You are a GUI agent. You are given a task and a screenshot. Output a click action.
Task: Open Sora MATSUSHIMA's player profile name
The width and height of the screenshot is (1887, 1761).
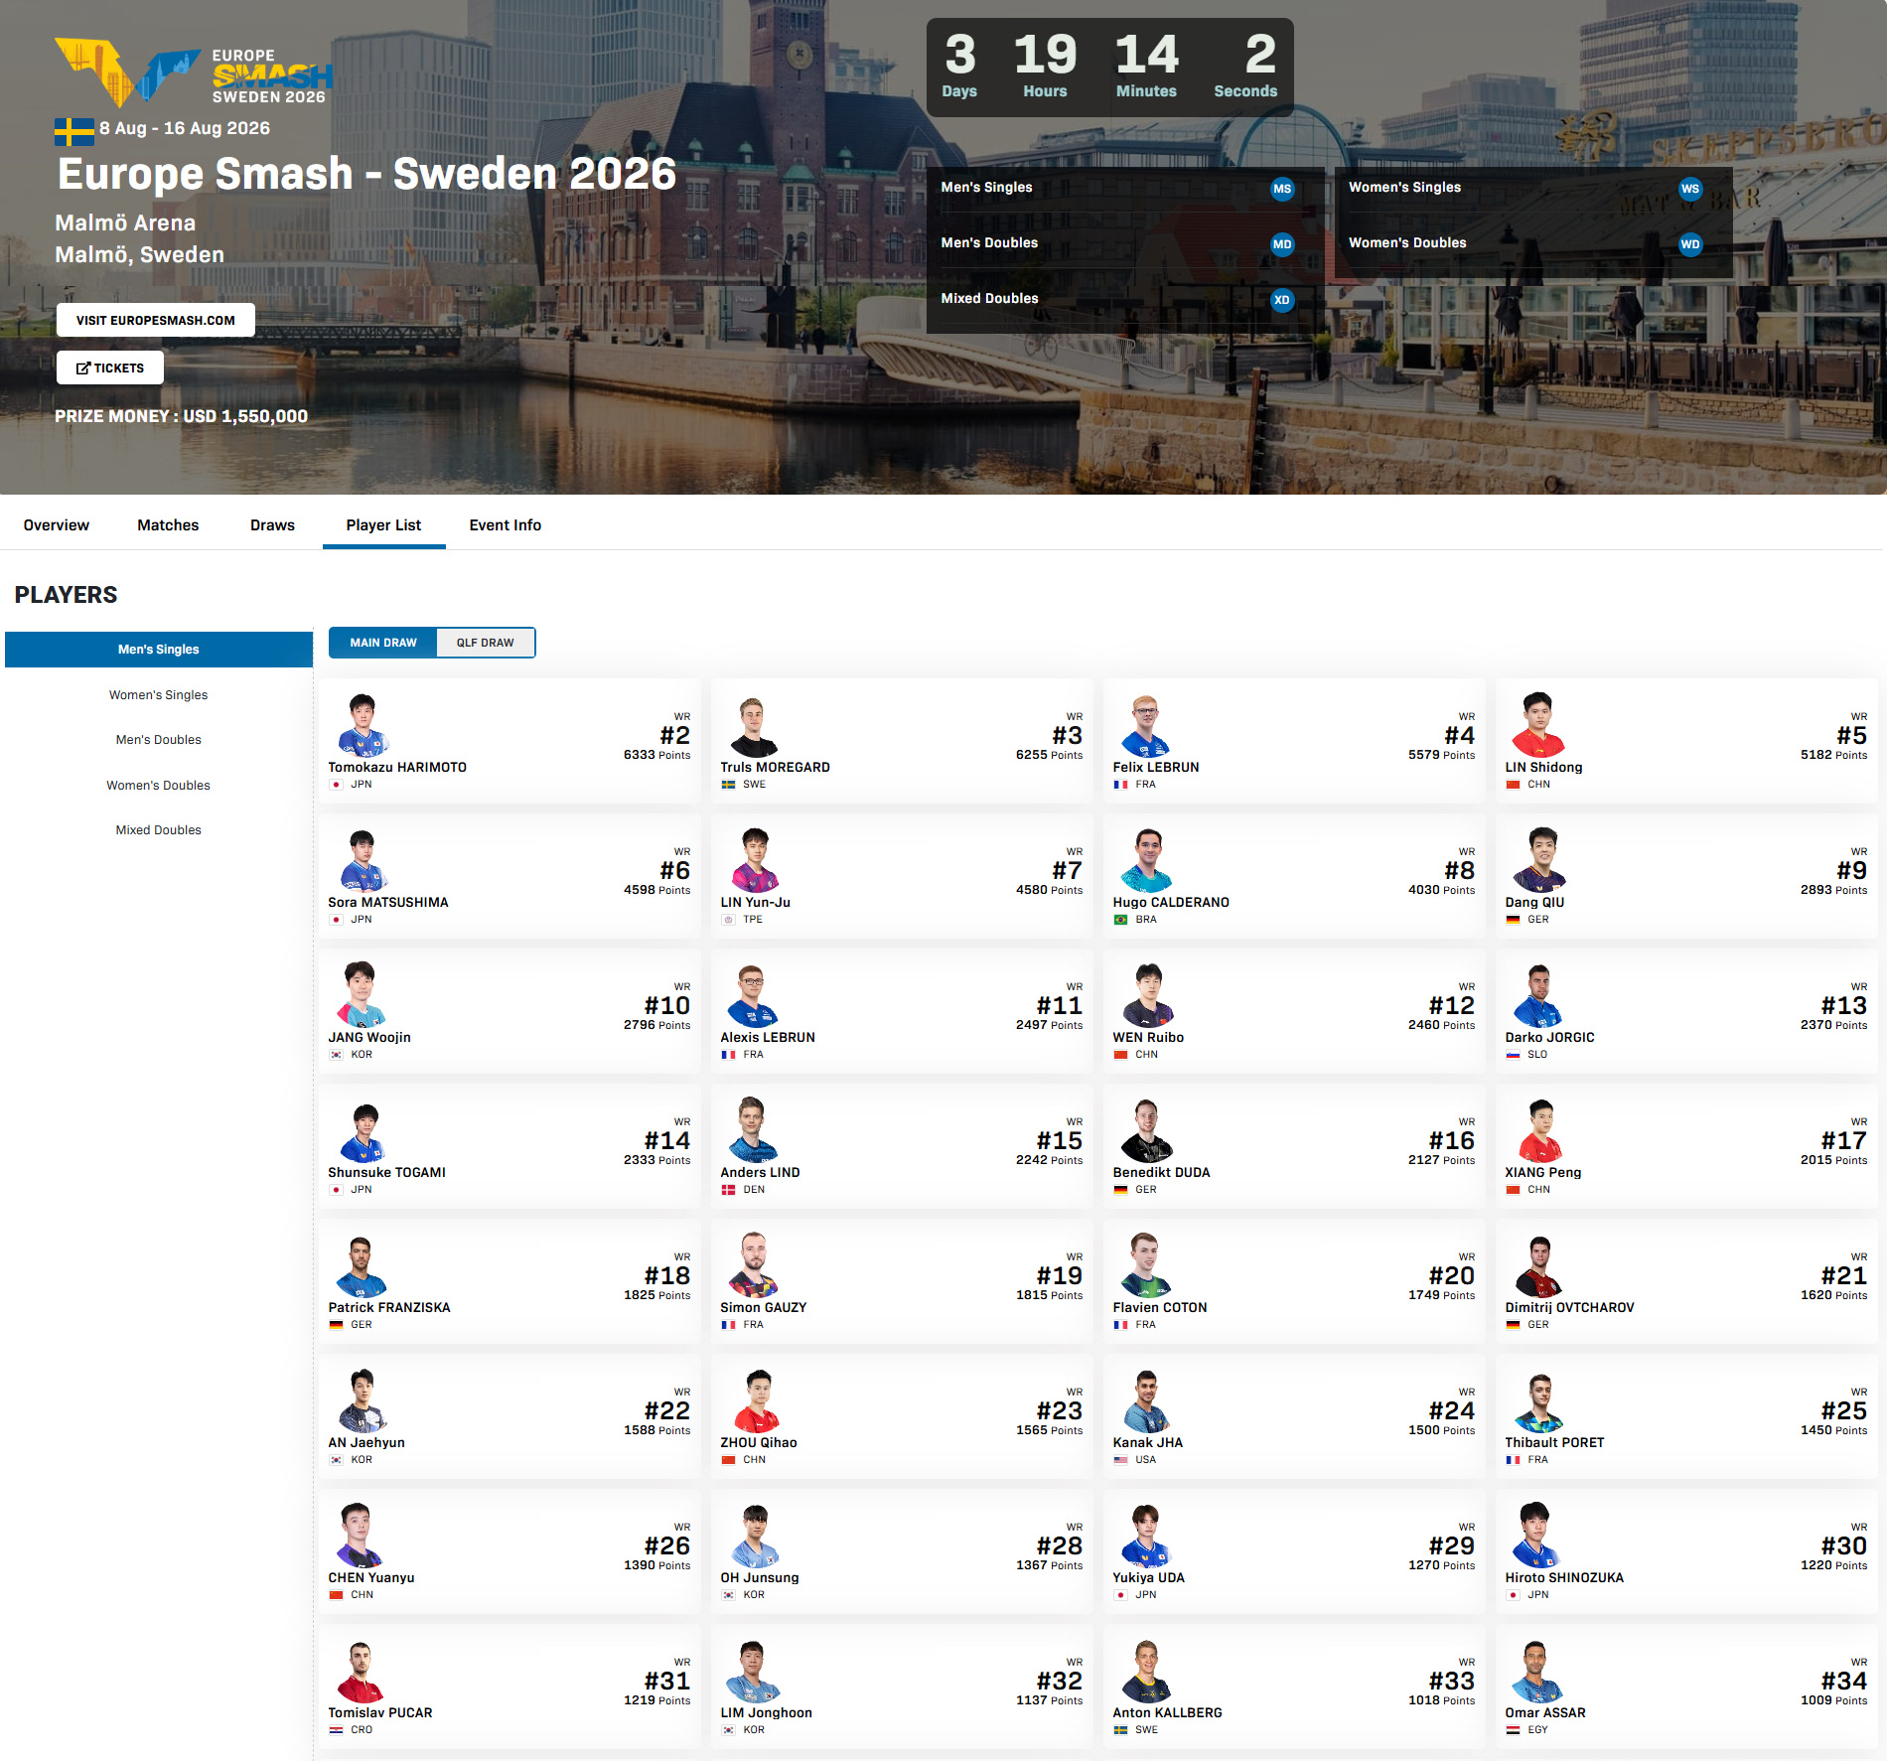point(388,903)
